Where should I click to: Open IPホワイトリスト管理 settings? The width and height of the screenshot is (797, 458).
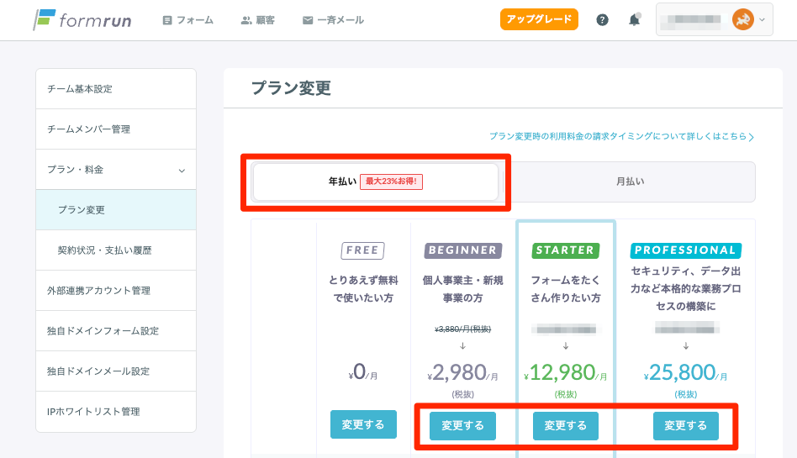point(93,412)
